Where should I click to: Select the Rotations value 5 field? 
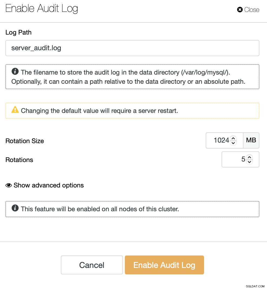[241, 159]
